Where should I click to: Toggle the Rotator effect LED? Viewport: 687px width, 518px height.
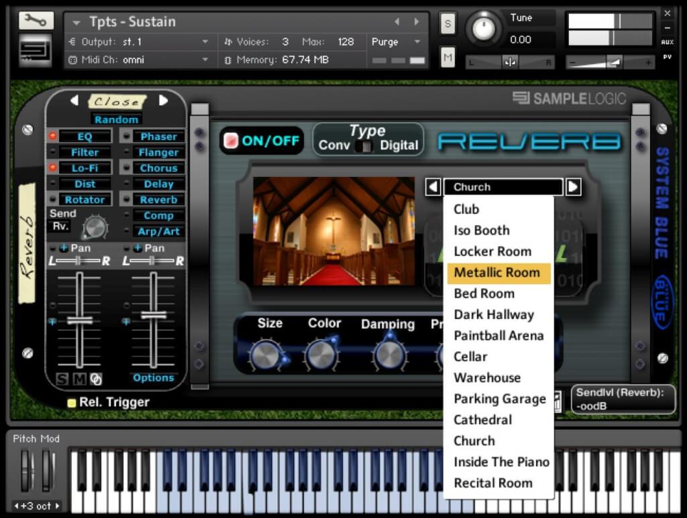pyautogui.click(x=52, y=199)
